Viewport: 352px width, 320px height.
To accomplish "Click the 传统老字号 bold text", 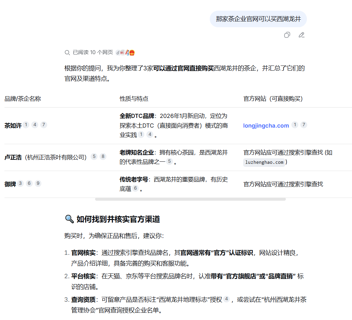I will coord(134,180).
